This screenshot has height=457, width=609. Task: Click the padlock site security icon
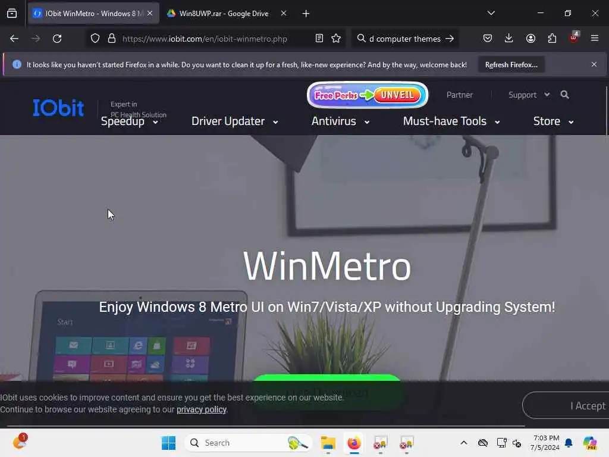pyautogui.click(x=112, y=39)
